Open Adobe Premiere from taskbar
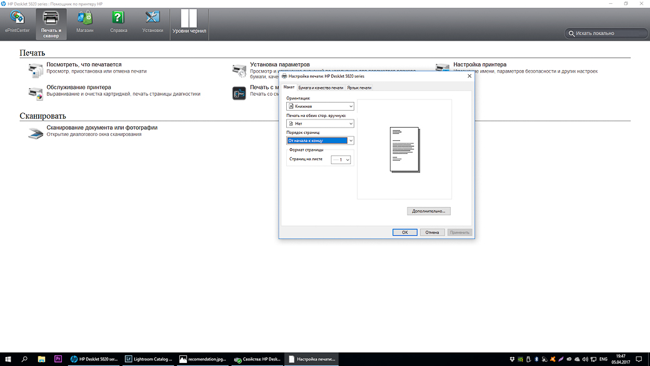 [x=58, y=359]
